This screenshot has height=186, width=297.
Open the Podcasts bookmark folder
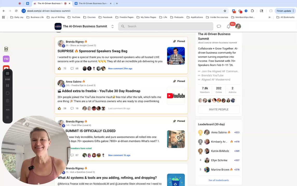[177, 17]
